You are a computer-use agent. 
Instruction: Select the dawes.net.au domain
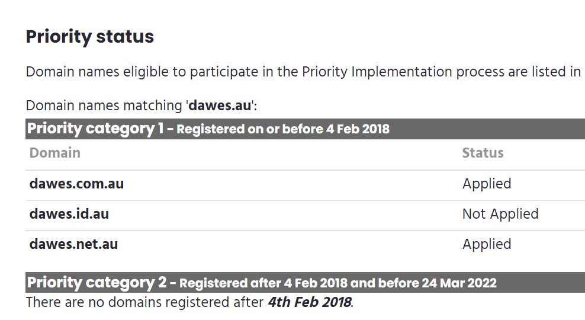click(x=73, y=244)
